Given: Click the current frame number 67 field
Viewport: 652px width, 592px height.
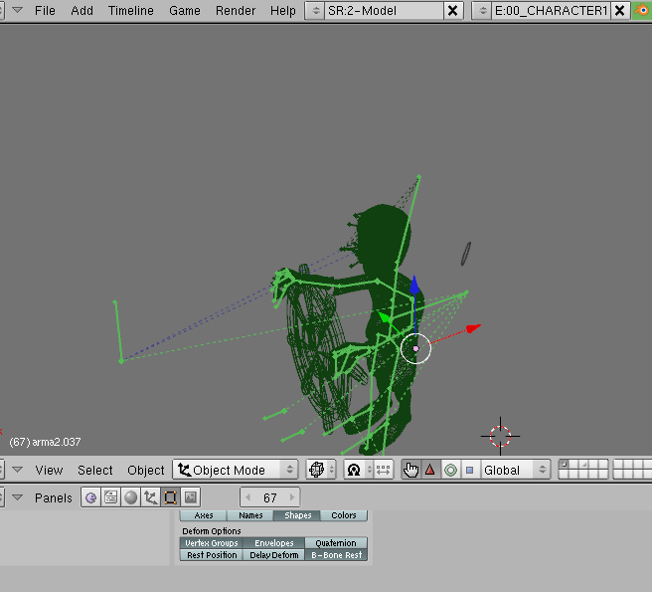Looking at the screenshot, I should coord(270,497).
